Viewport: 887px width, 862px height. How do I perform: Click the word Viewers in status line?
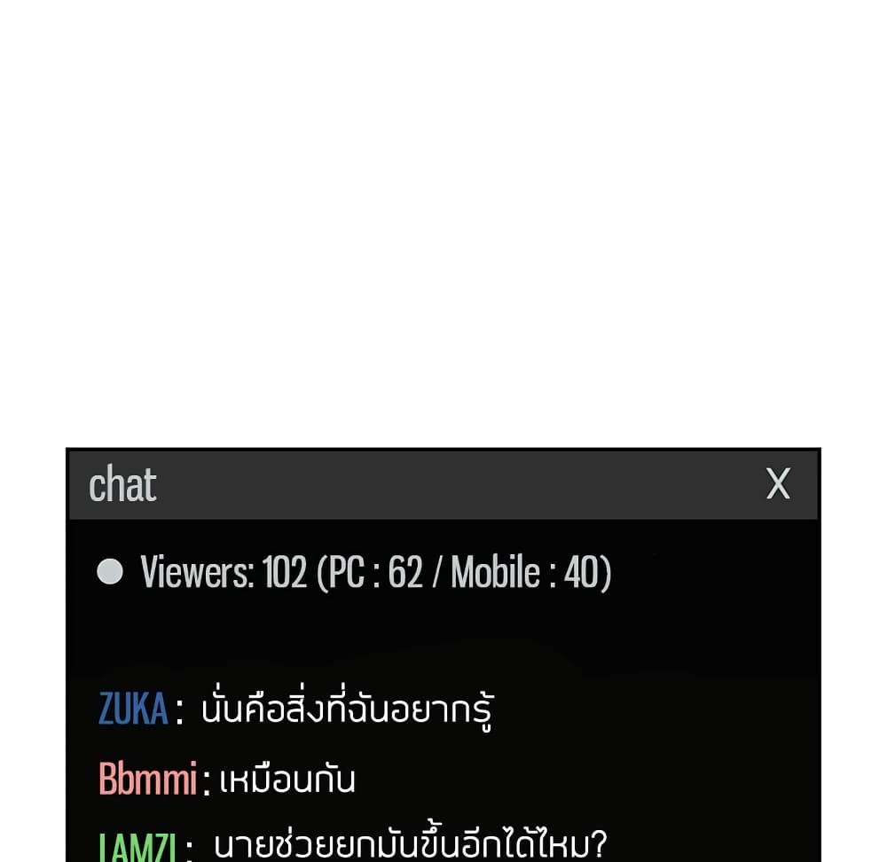[x=197, y=572]
